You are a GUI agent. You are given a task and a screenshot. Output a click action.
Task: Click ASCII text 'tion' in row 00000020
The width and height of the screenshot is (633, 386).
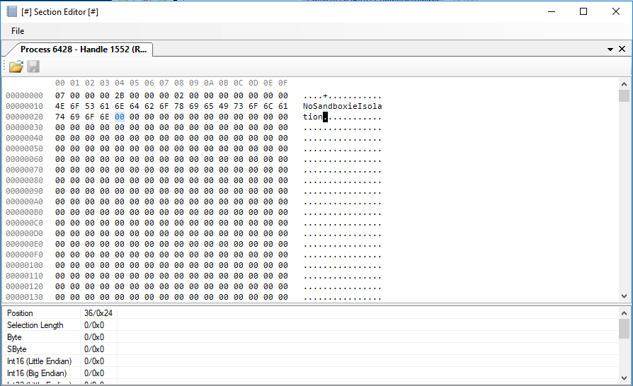(313, 117)
